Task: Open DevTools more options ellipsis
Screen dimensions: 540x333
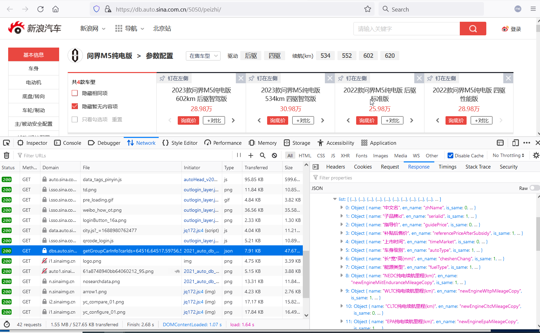Action: 527,143
